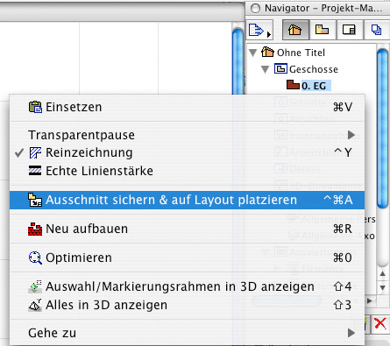Open the Layout Book icon in Navigator
The height and width of the screenshot is (346, 390).
coord(349,30)
